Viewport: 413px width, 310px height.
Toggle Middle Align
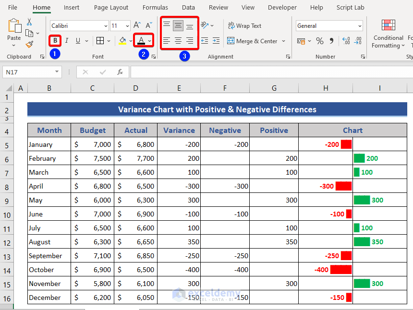pyautogui.click(x=178, y=25)
